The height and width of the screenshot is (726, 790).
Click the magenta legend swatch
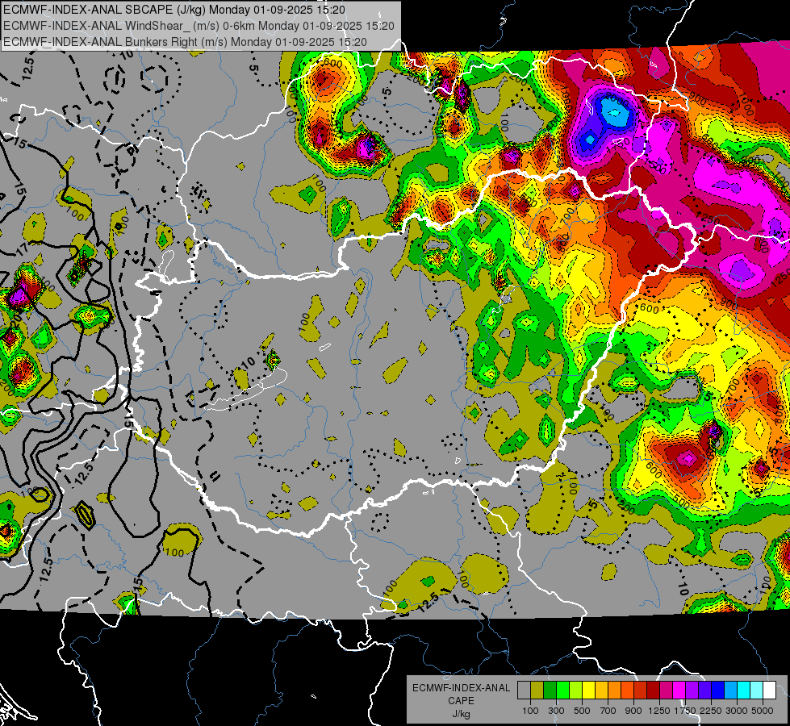point(679,691)
